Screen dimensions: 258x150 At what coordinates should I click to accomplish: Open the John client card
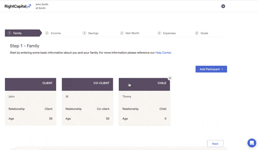click(30, 101)
